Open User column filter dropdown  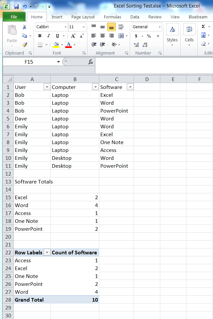[x=47, y=87]
